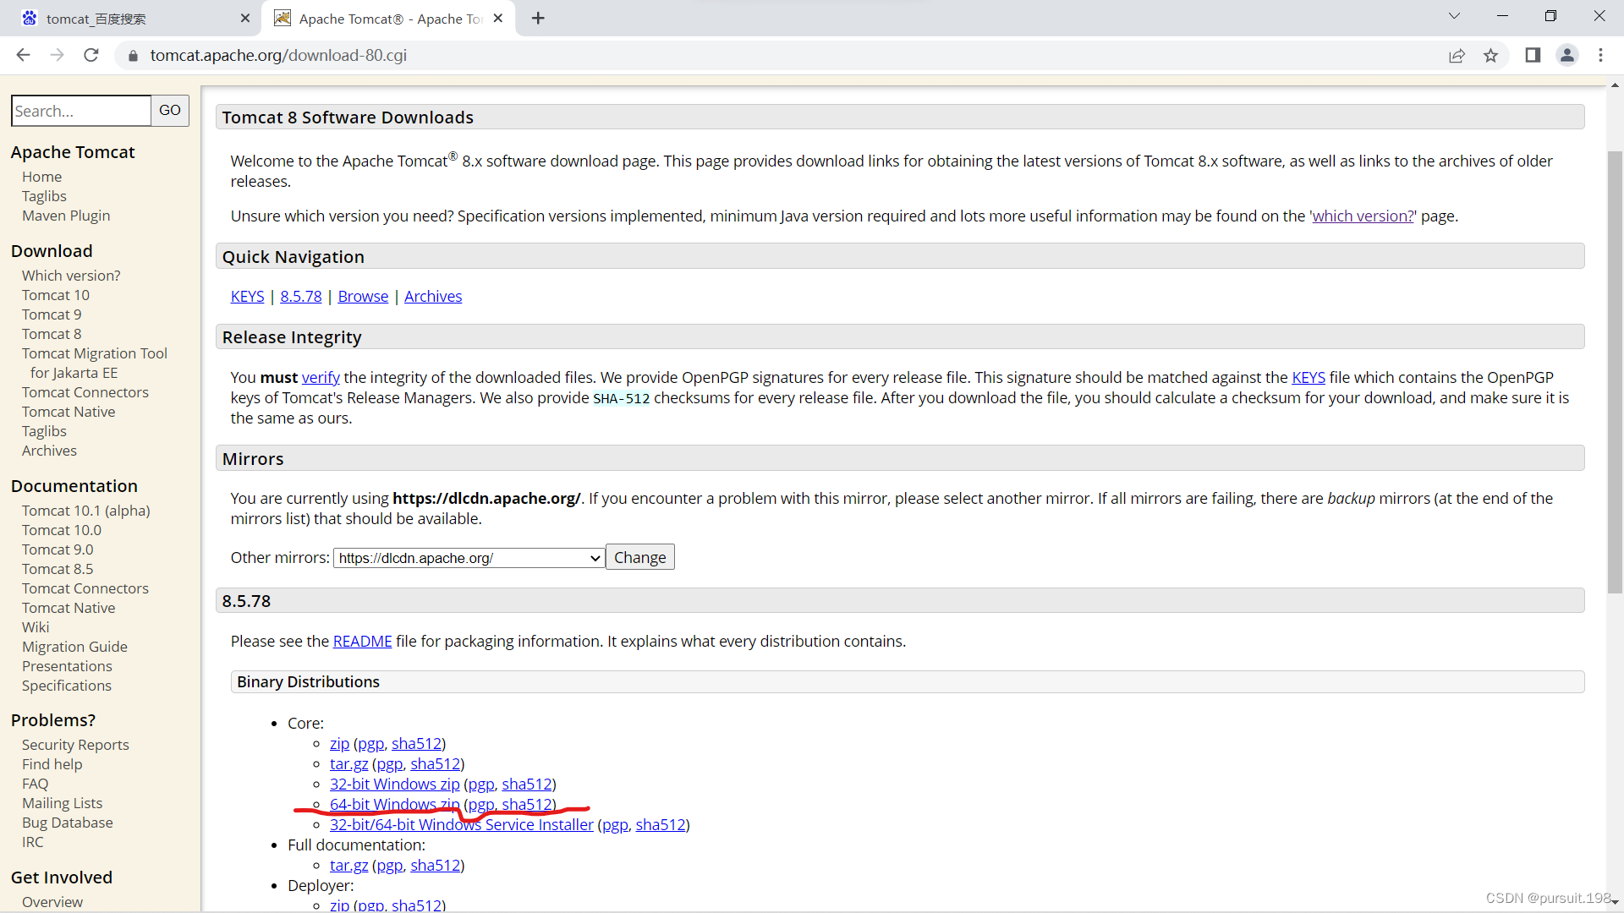This screenshot has height=913, width=1624.
Task: Open the Overview link under Get Involved
Action: tap(52, 902)
